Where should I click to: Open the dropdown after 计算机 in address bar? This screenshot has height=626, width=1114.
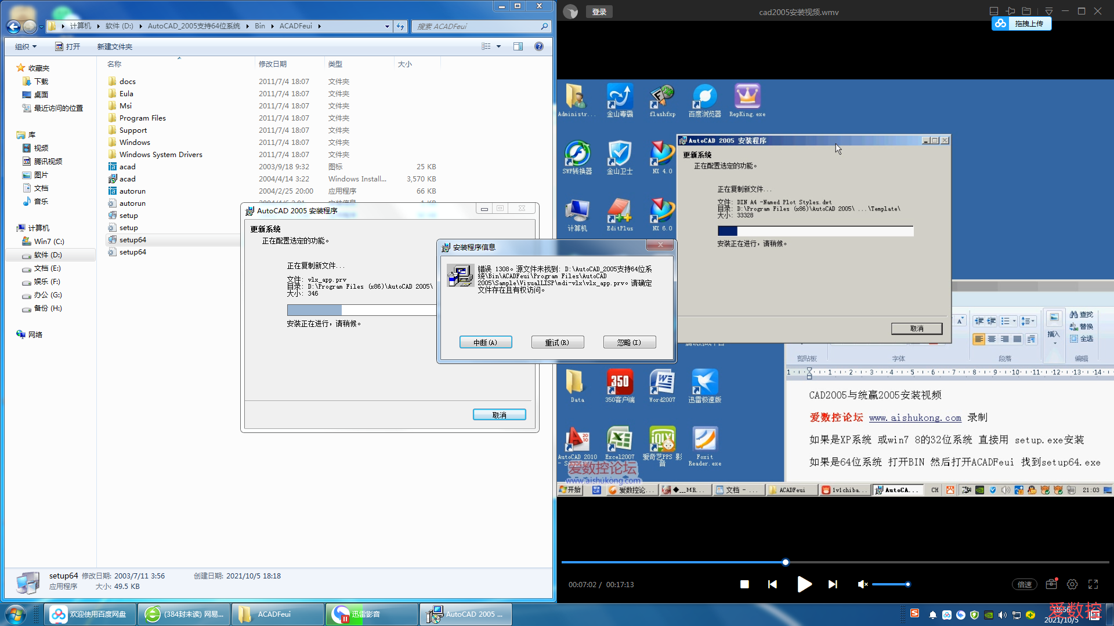coord(98,26)
